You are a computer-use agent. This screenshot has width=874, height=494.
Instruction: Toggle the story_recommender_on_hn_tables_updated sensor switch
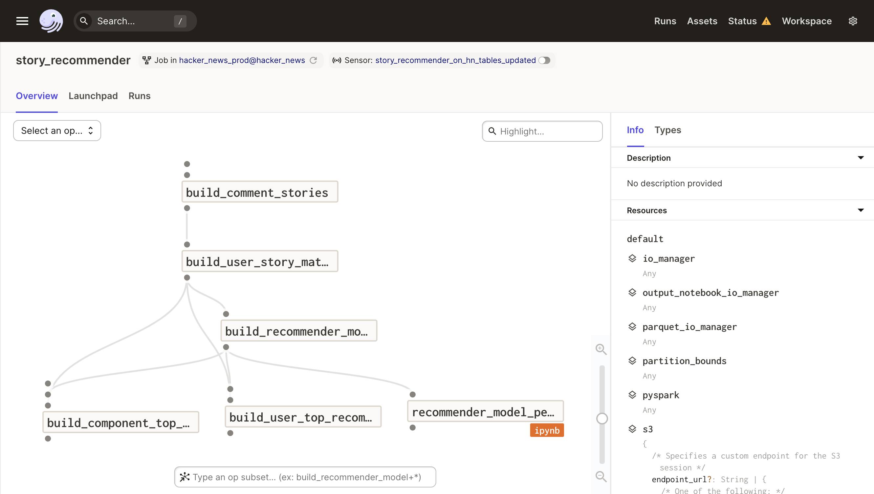coord(544,60)
